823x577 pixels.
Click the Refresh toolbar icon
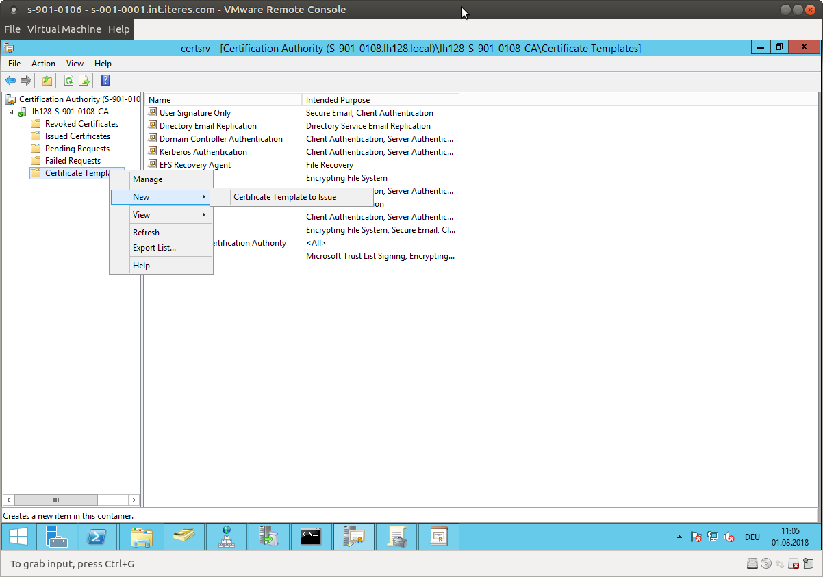[68, 81]
